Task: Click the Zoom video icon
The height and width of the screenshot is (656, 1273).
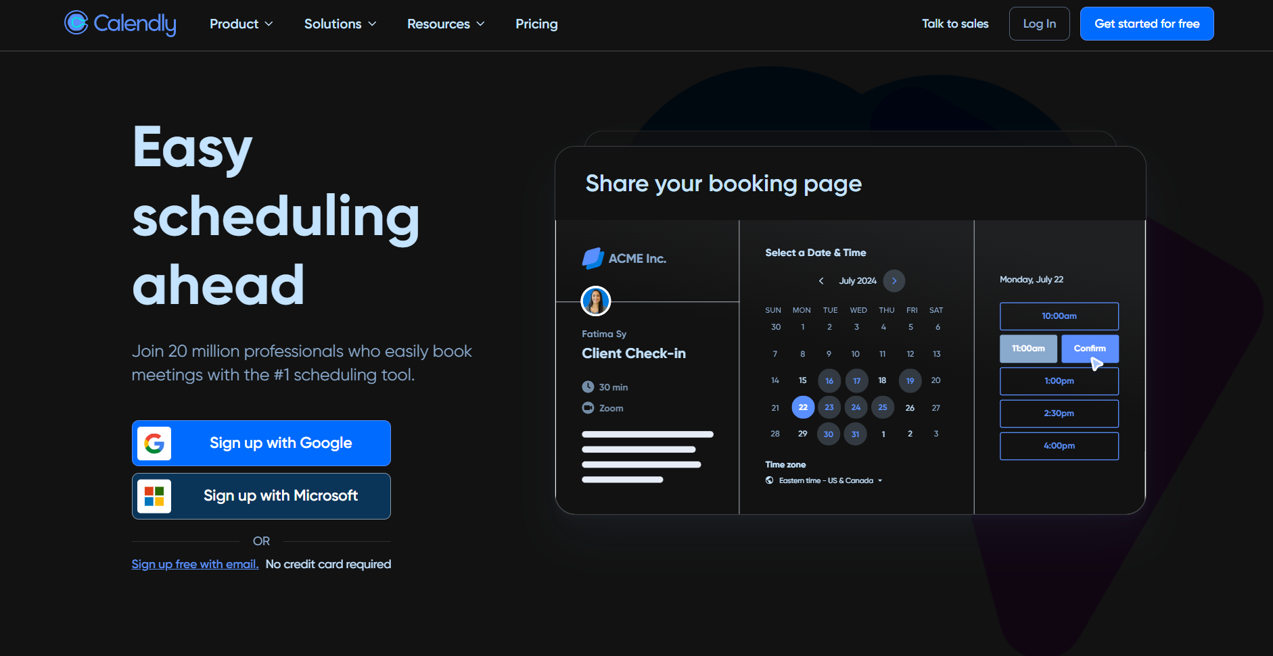Action: (588, 407)
